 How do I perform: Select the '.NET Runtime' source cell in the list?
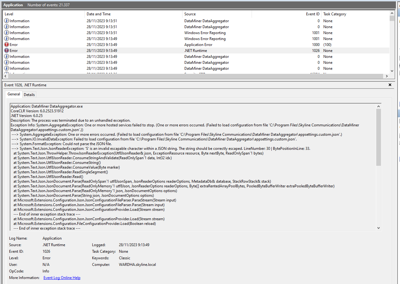point(196,51)
